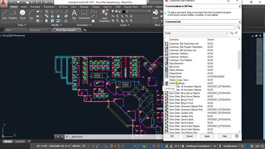Open status bar customization menu icon

[x=262, y=146]
